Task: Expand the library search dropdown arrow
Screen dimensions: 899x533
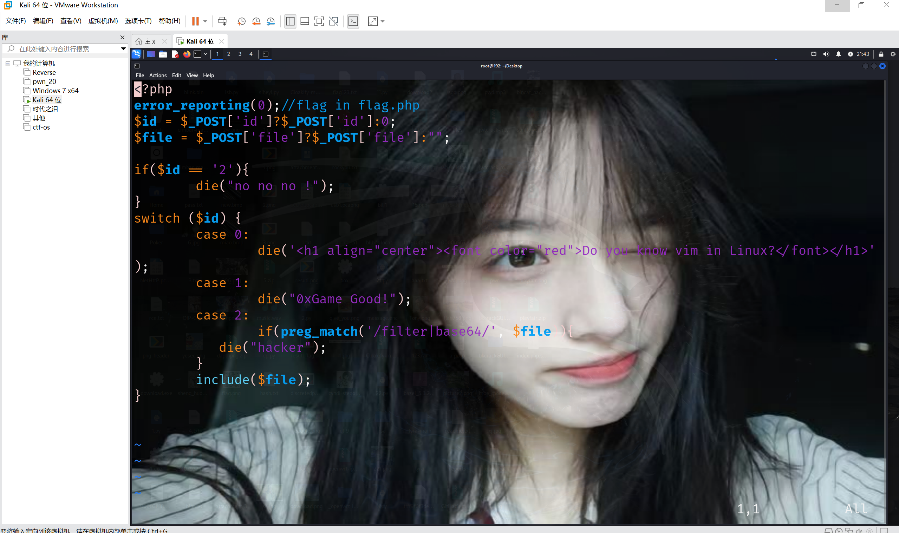Action: [x=123, y=49]
